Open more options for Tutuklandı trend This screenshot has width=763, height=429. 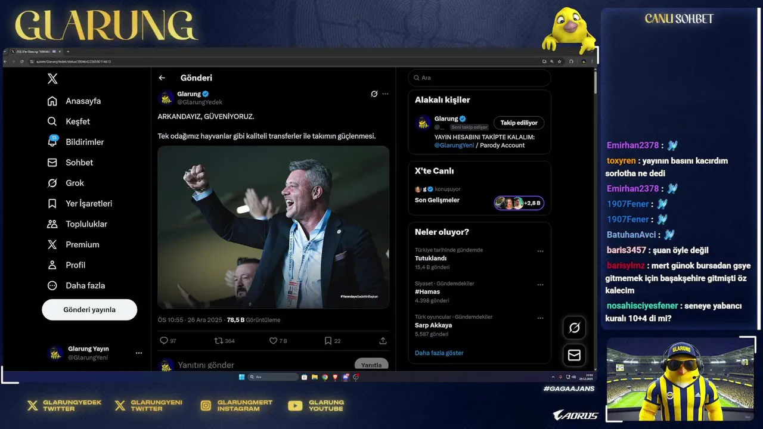click(x=540, y=251)
